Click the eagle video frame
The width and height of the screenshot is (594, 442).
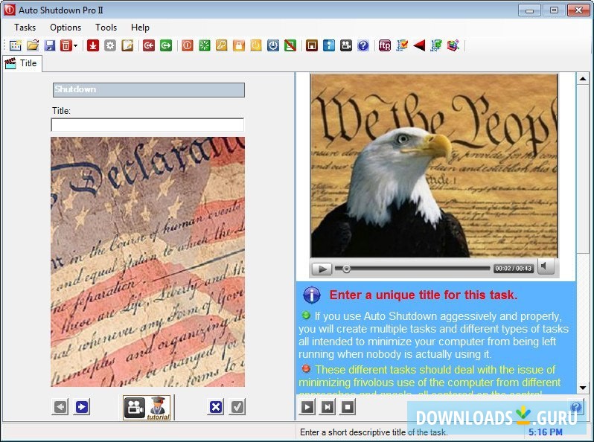(434, 165)
